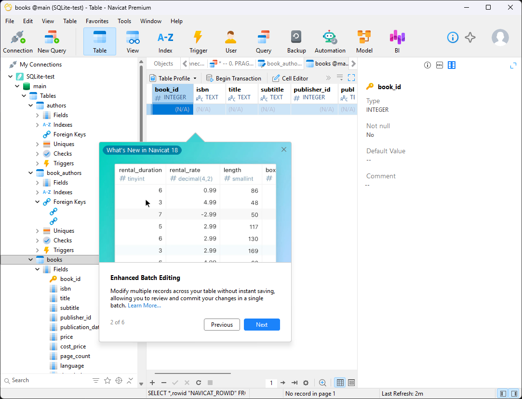Toggle favorites star filter in search bar
Screen dimensions: 522x399
pos(107,380)
